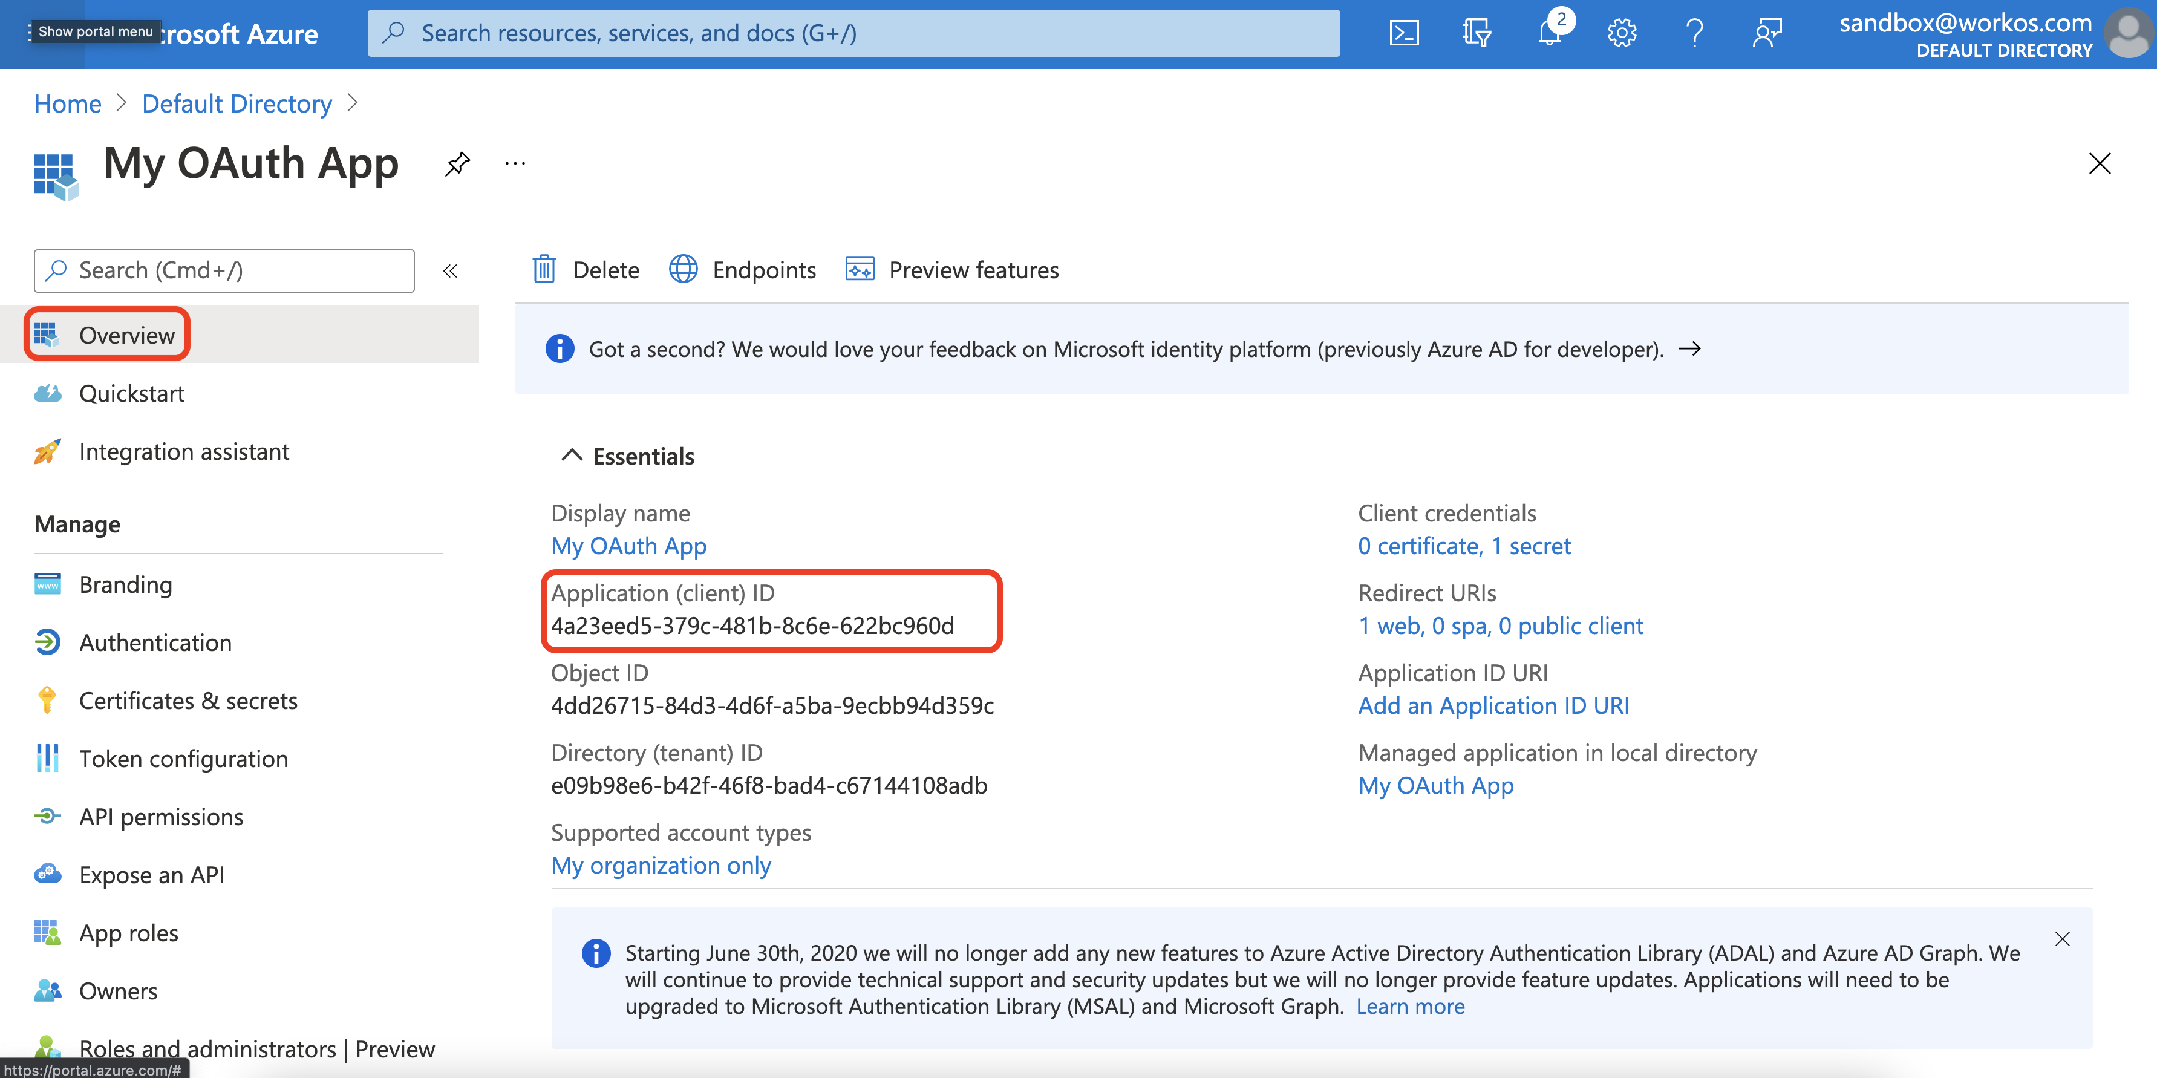Screen dimensions: 2157x1078
Task: Pin My OAuth App to dashboard
Action: click(457, 163)
